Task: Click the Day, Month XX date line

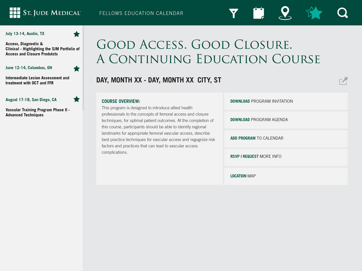Action: tap(159, 80)
